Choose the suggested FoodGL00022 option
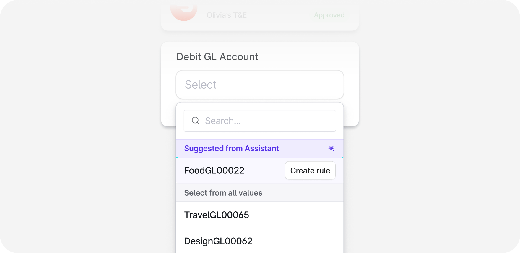This screenshot has height=253, width=520. 214,171
